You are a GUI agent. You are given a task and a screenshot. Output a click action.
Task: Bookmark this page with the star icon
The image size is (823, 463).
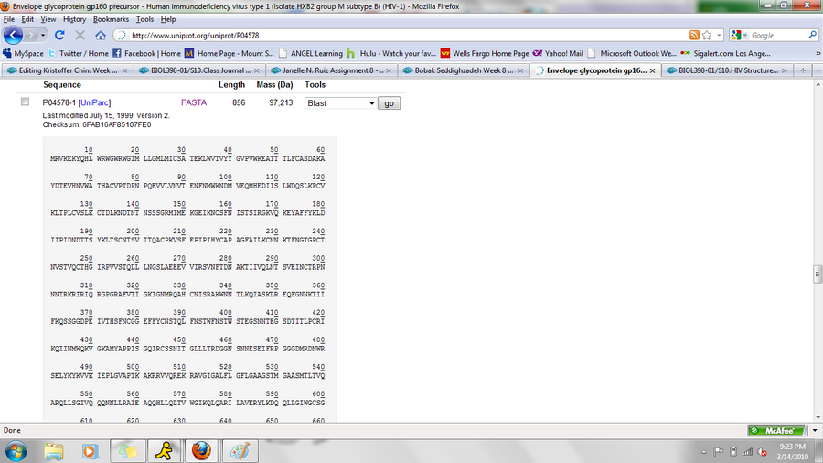pyautogui.click(x=707, y=36)
